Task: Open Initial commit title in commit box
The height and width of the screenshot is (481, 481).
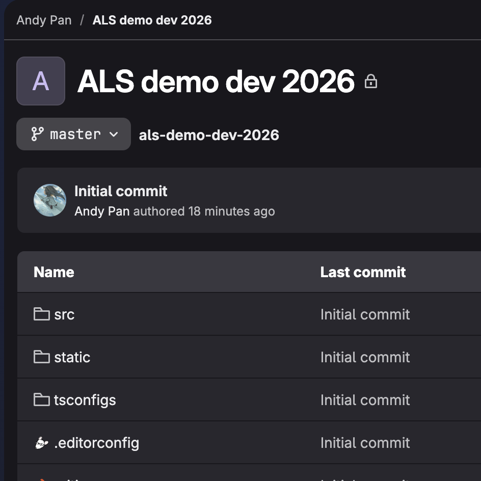Action: 121,191
